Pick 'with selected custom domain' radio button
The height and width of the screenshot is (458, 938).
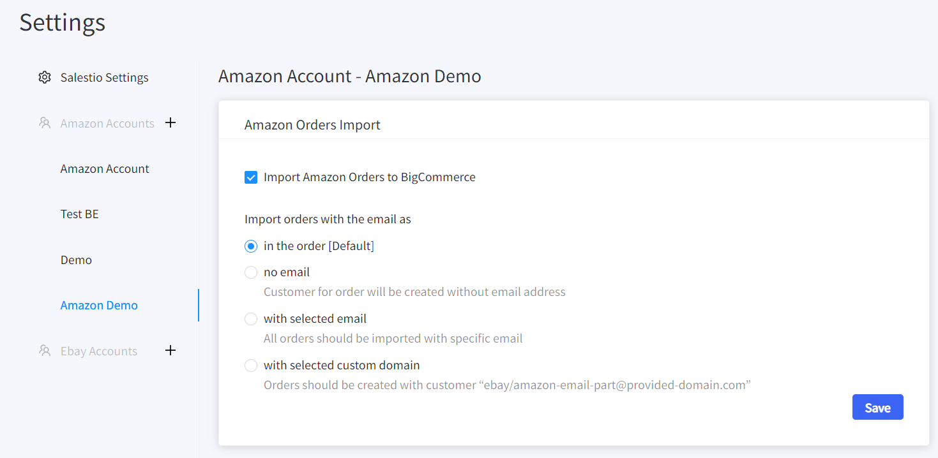(x=251, y=366)
